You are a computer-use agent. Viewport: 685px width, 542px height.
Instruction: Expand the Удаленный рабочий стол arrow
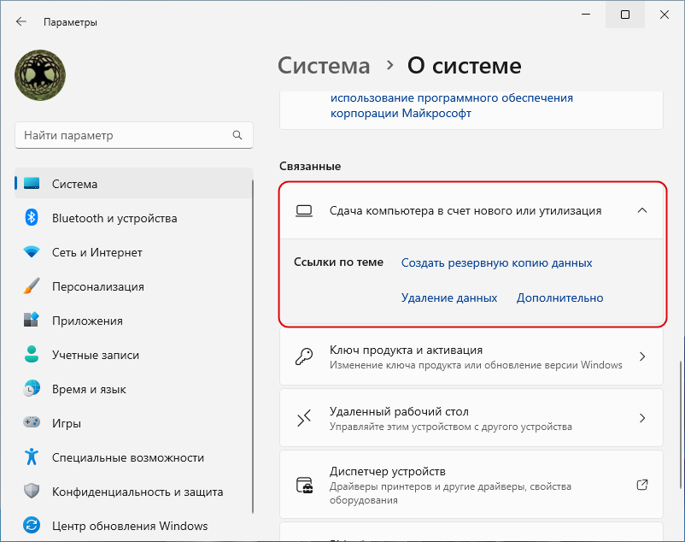[642, 418]
